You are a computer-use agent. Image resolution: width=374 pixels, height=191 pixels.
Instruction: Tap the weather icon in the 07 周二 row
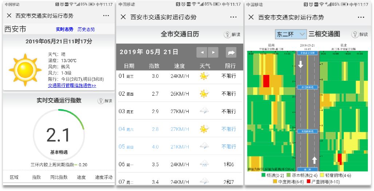(204, 182)
